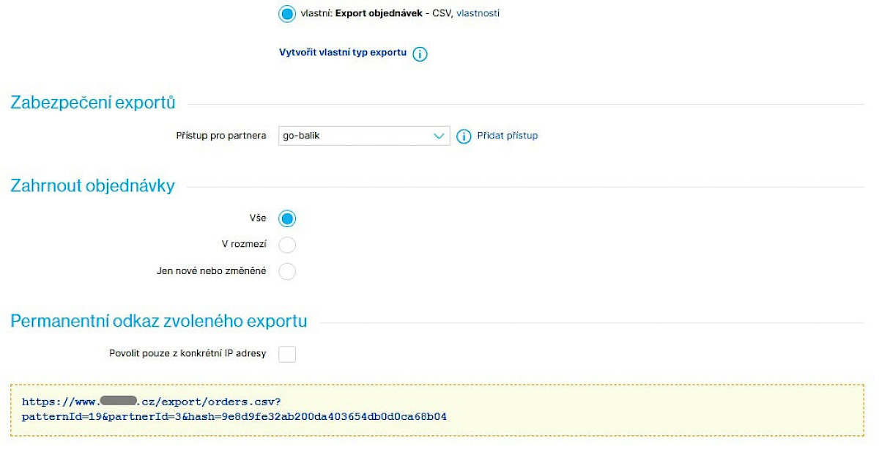879x458 pixels.
Task: Click the Permanentní odkaz zvoleného exportu heading
Action: click(x=159, y=321)
